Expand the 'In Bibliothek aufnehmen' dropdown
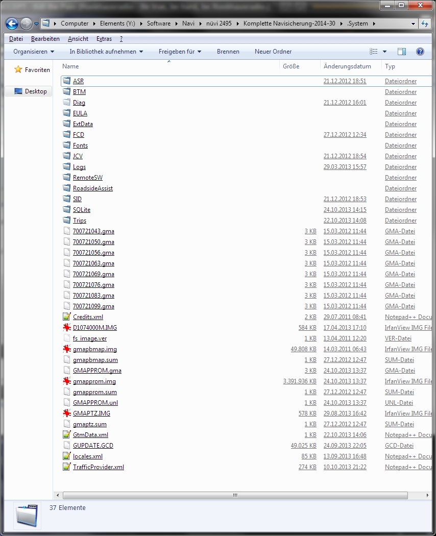This screenshot has height=536, width=436. tap(106, 52)
